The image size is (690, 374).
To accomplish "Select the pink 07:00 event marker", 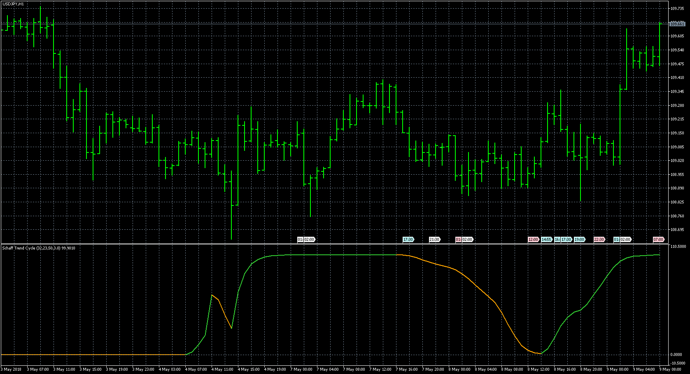I will click(658, 240).
